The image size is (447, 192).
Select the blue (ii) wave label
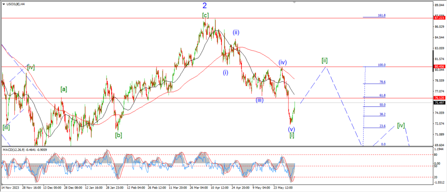tap(236, 32)
